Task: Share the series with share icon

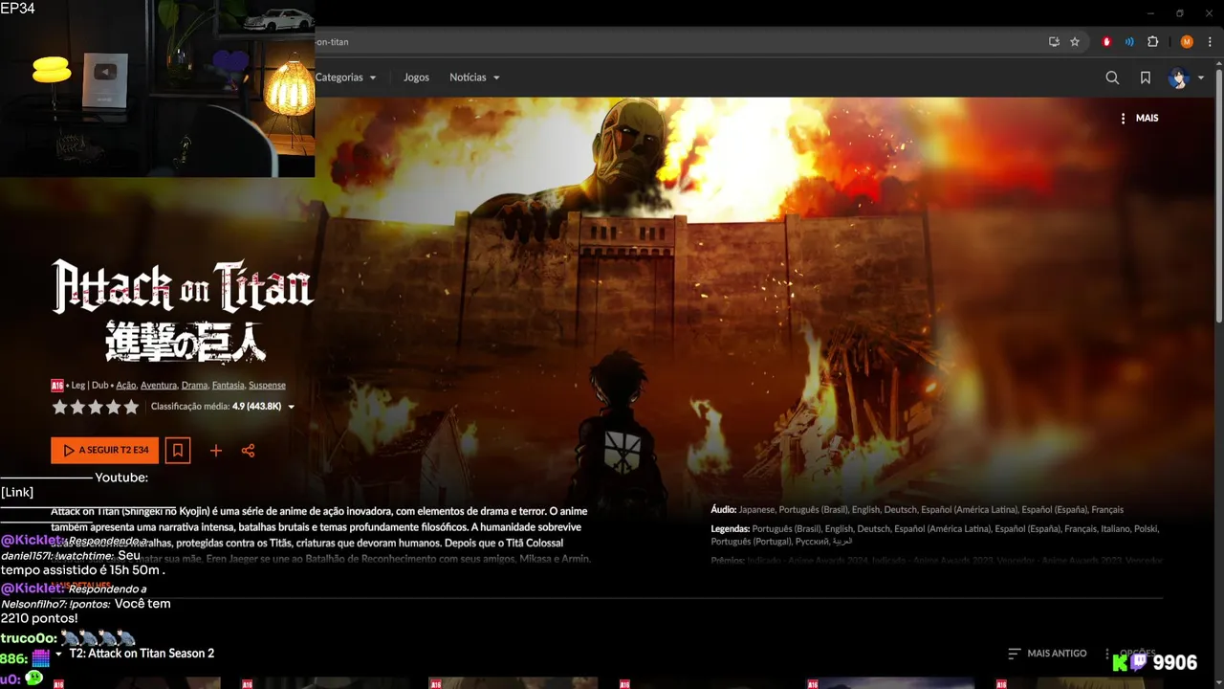Action: click(x=248, y=451)
